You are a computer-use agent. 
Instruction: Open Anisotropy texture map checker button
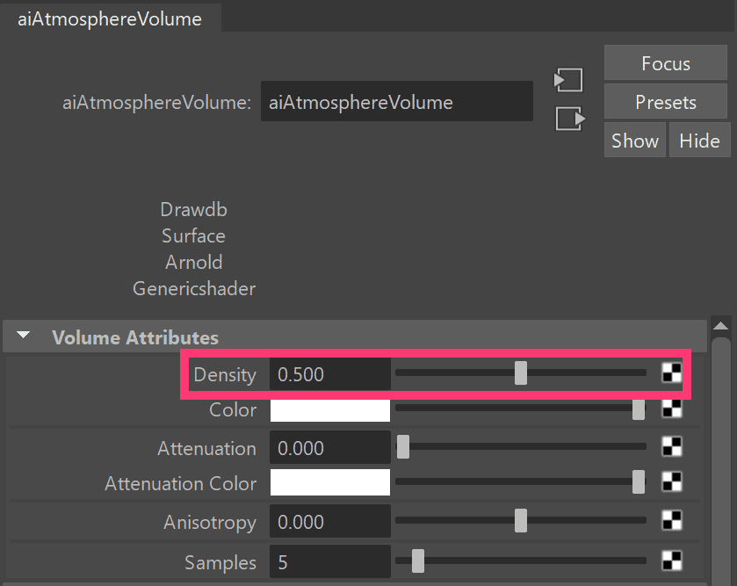coord(672,520)
